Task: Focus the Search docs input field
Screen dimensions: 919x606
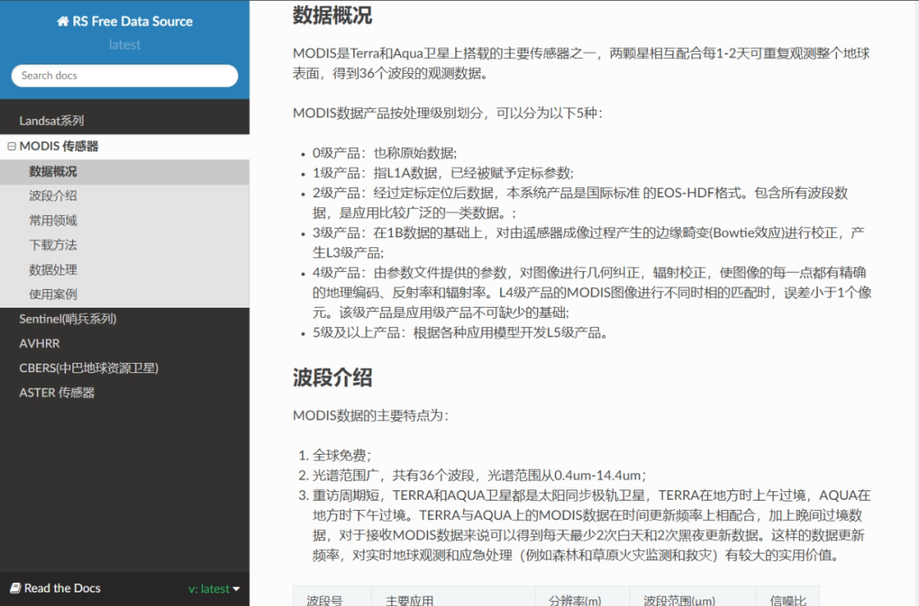Action: click(124, 76)
